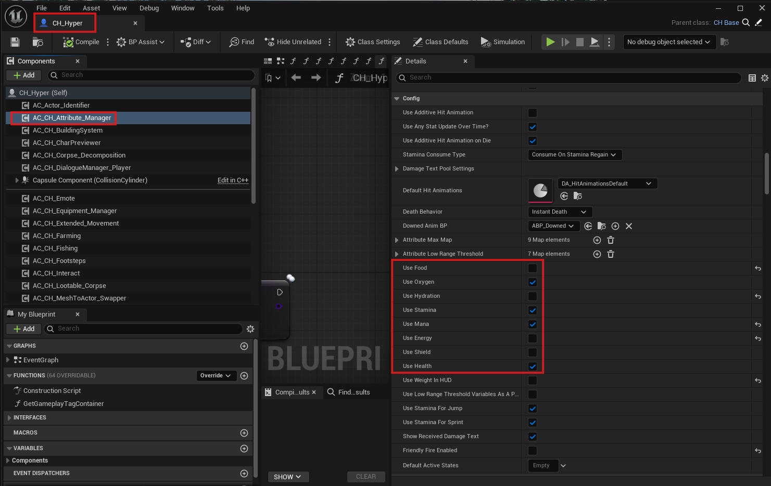Close the Components panel tab
The image size is (771, 486).
coord(78,61)
